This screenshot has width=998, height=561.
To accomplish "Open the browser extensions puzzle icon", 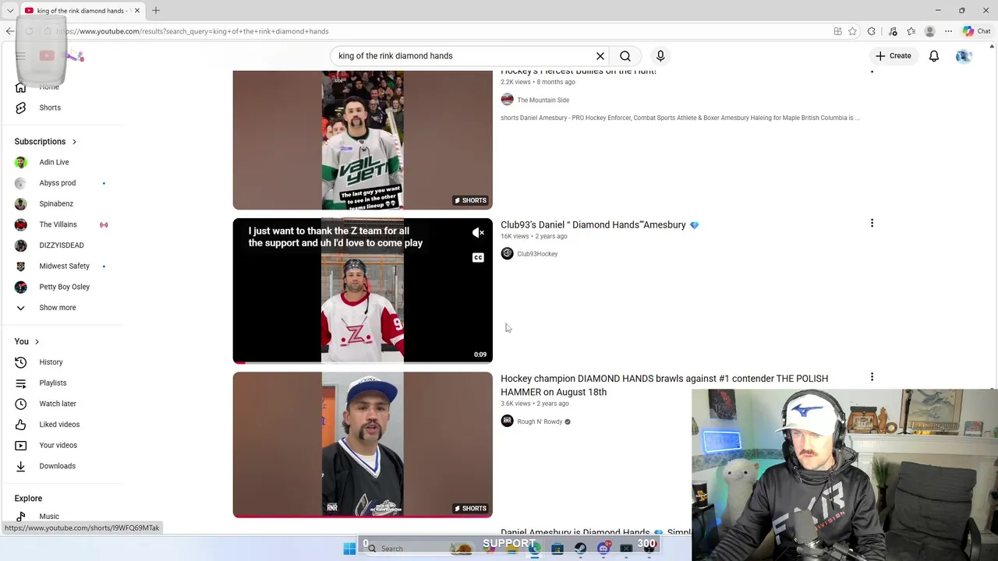I will (872, 31).
